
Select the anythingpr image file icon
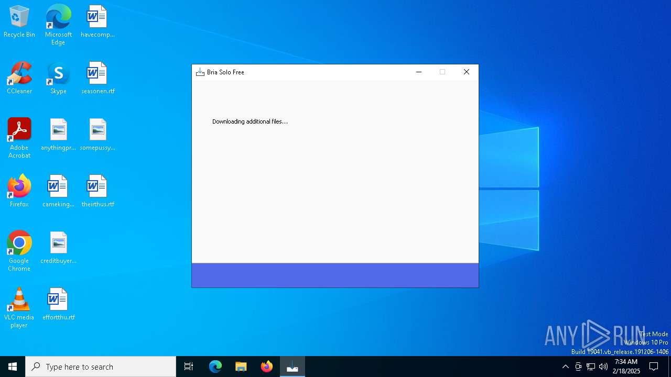(58, 135)
